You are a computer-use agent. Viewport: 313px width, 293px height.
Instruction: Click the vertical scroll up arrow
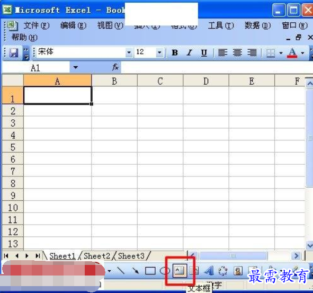coord(309,84)
